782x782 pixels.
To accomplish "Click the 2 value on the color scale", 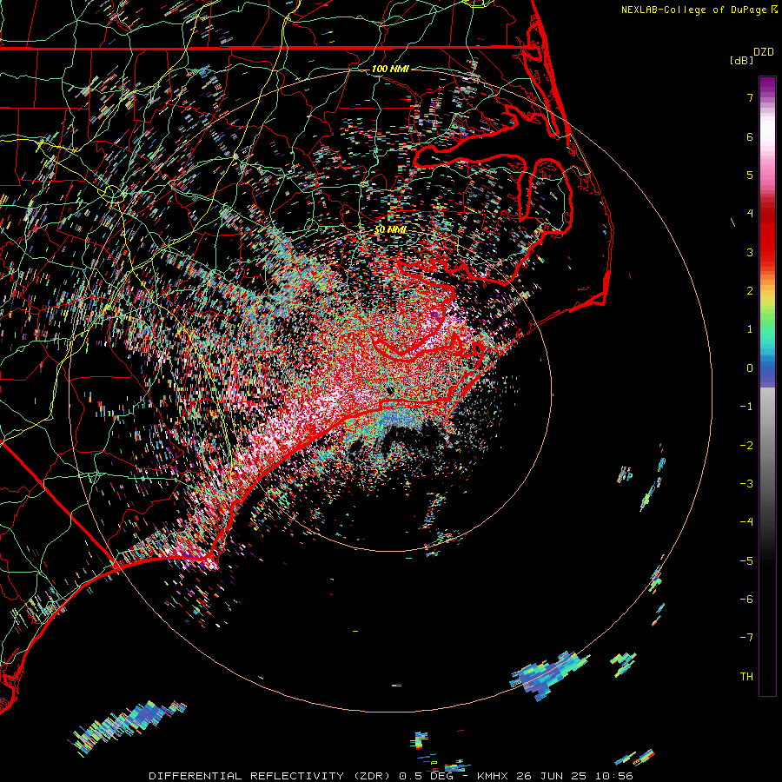I will tap(750, 291).
